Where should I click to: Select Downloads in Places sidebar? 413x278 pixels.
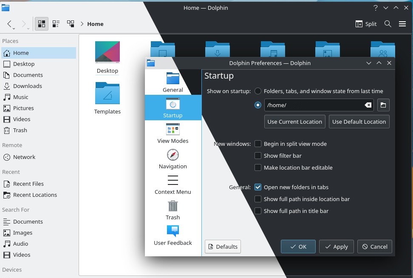point(27,86)
